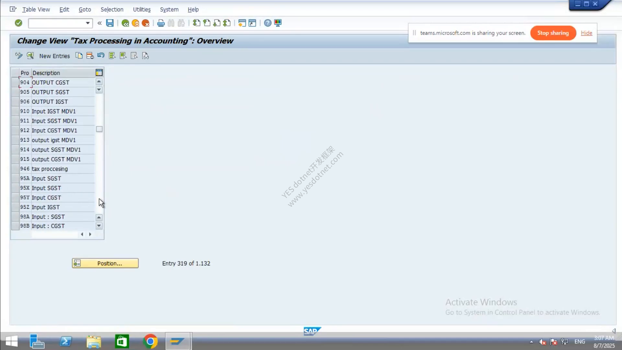Click the table scroll down arrow at bottom
This screenshot has width=622, height=350.
[99, 226]
